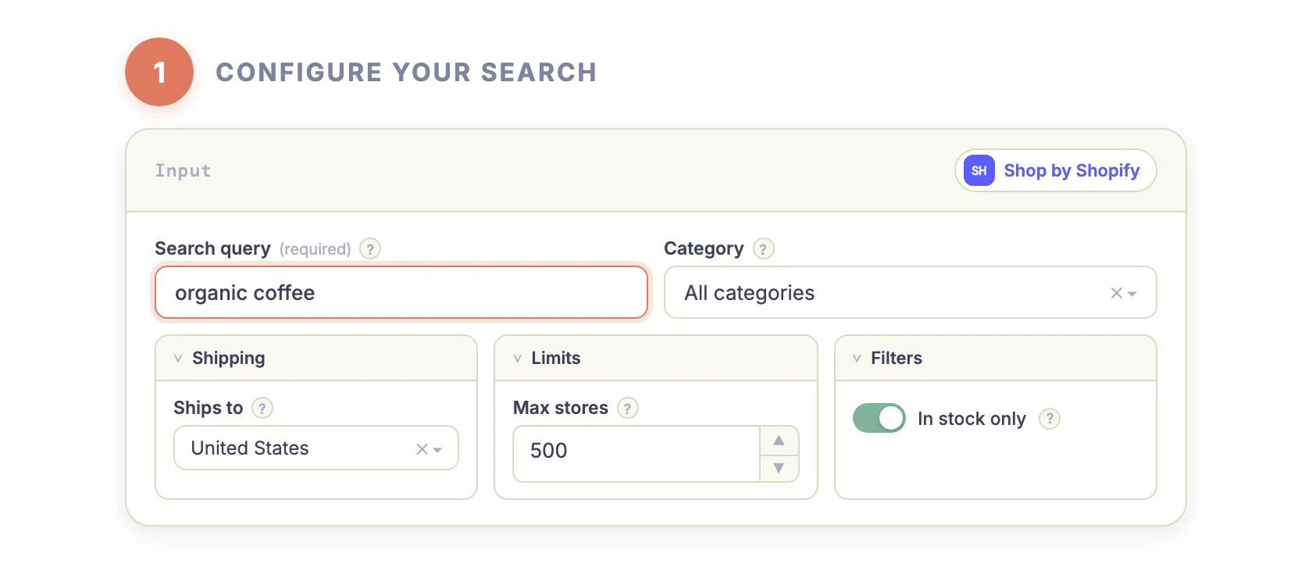Click the Category help icon
This screenshot has width=1312, height=564.
[764, 248]
